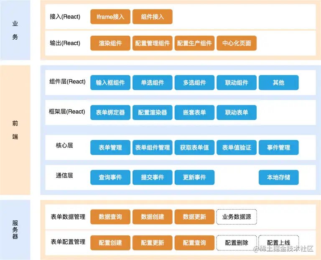
Task: Select the 表单组件管理 block
Action: point(153,147)
